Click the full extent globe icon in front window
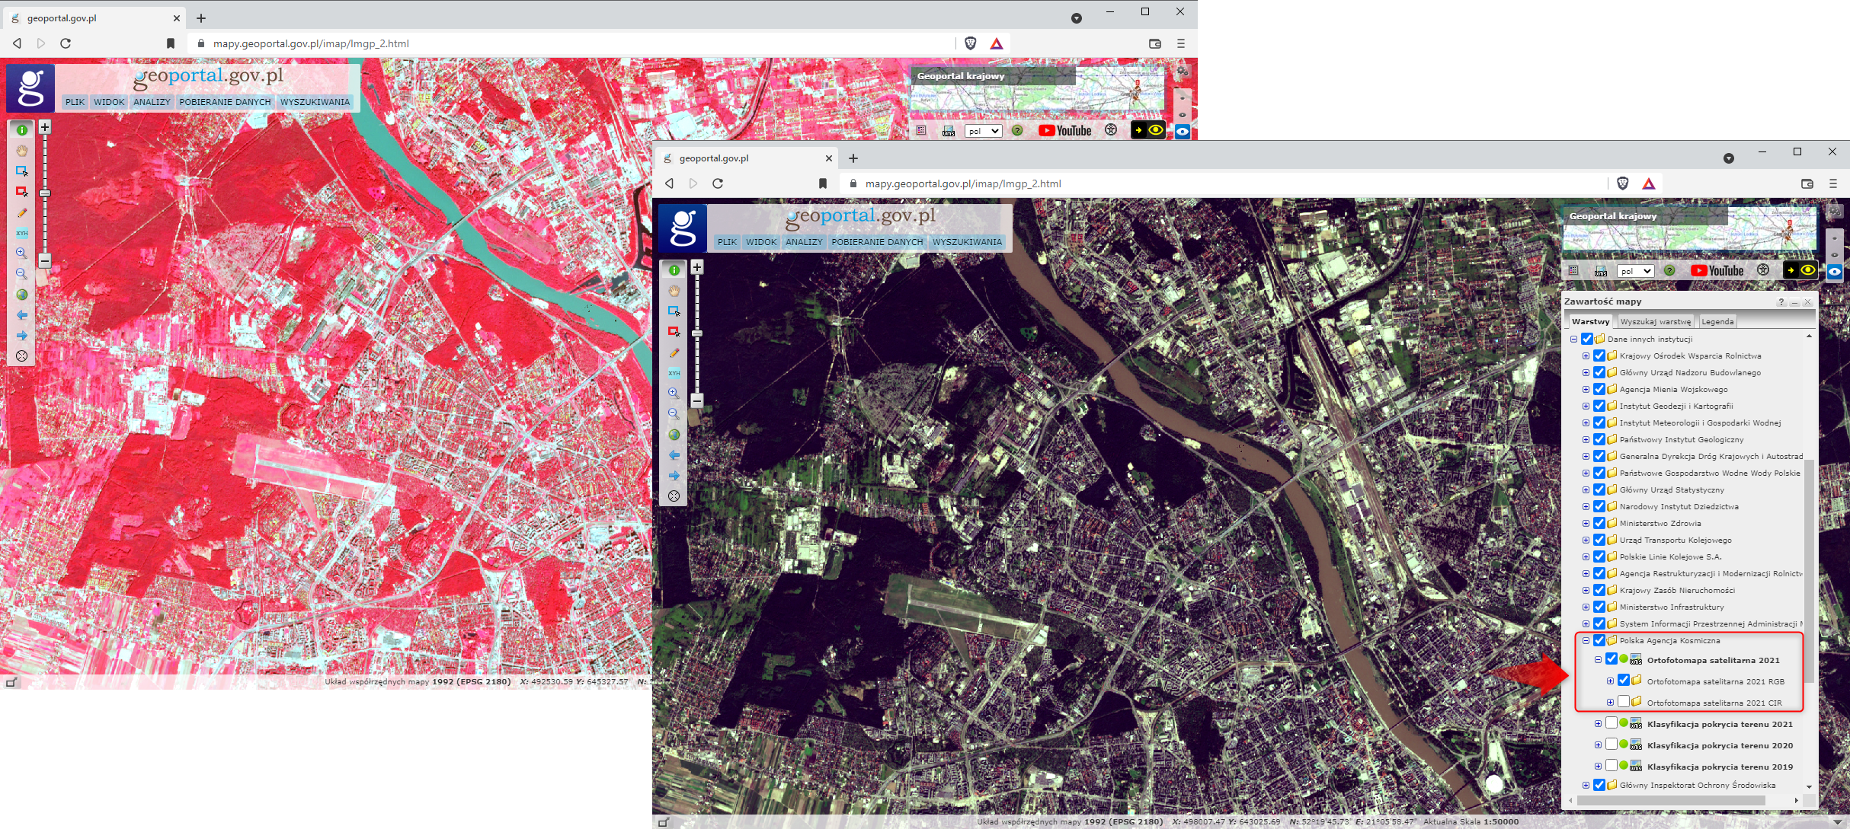The image size is (1850, 829). click(x=674, y=435)
